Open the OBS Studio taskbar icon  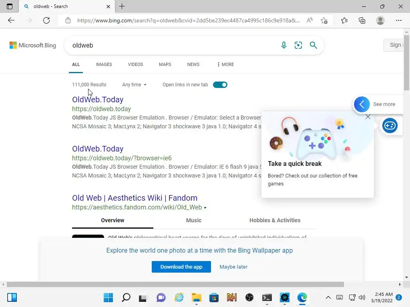coord(249,297)
